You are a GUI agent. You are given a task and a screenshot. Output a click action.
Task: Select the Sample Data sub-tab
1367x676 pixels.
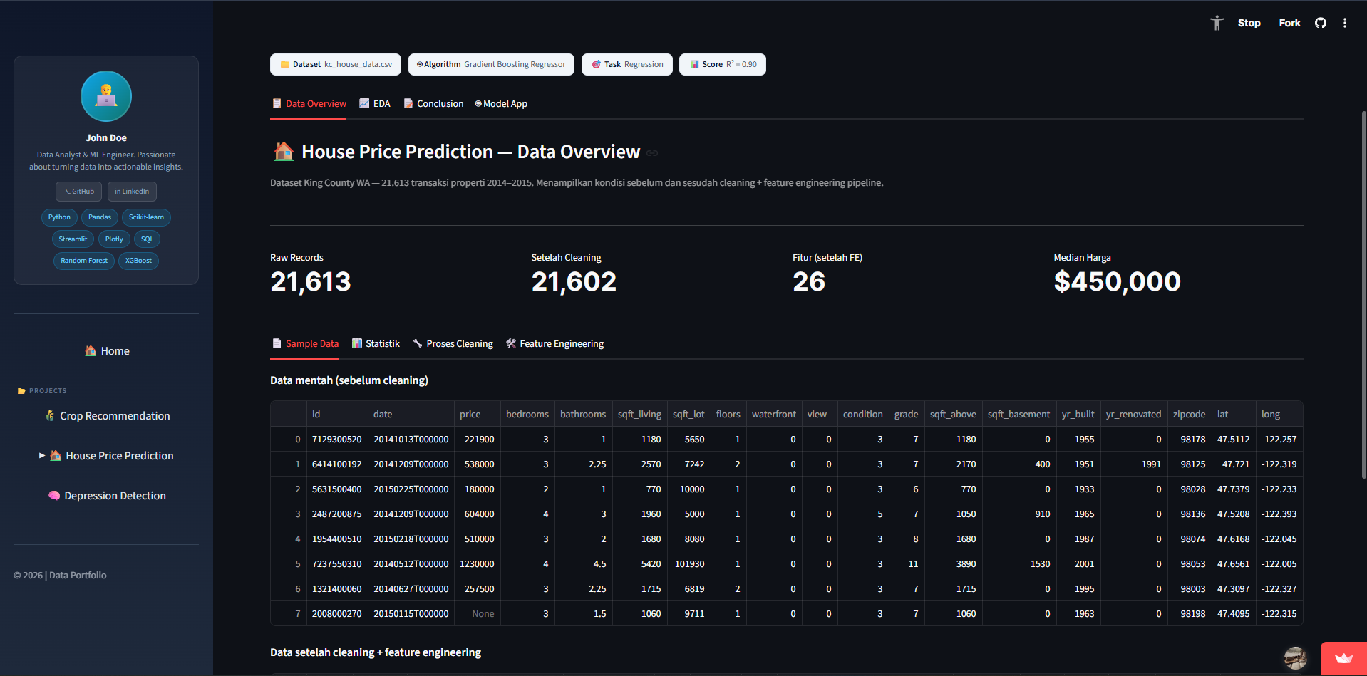[305, 344]
